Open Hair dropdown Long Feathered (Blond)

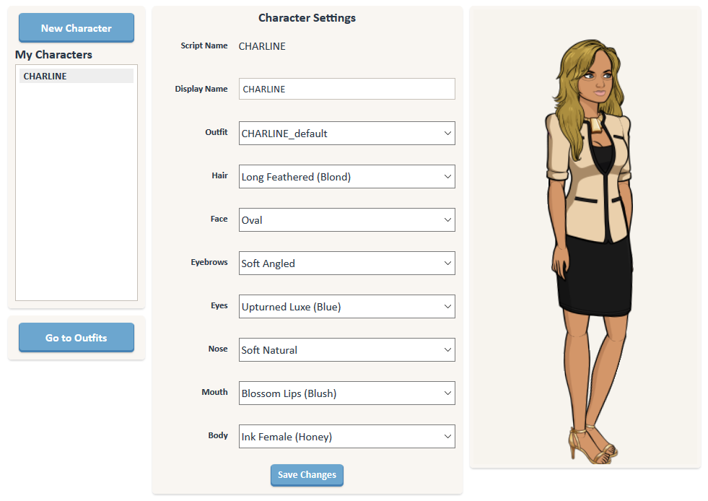coord(346,177)
